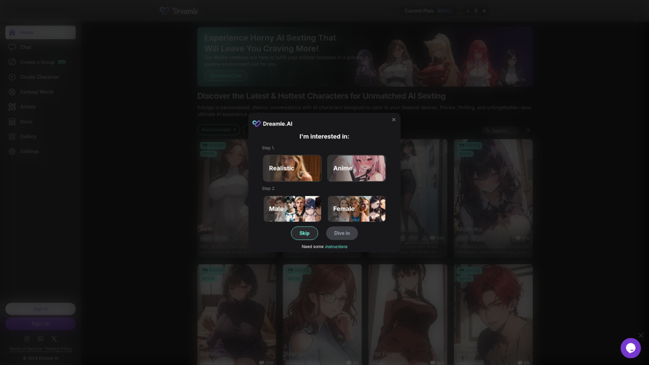Image resolution: width=649 pixels, height=365 pixels.
Task: Click the PHOTO badge on Aurelia card
Action: (213, 270)
